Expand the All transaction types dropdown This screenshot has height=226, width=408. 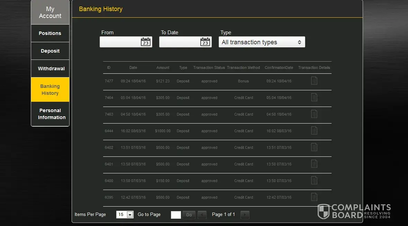(x=262, y=42)
